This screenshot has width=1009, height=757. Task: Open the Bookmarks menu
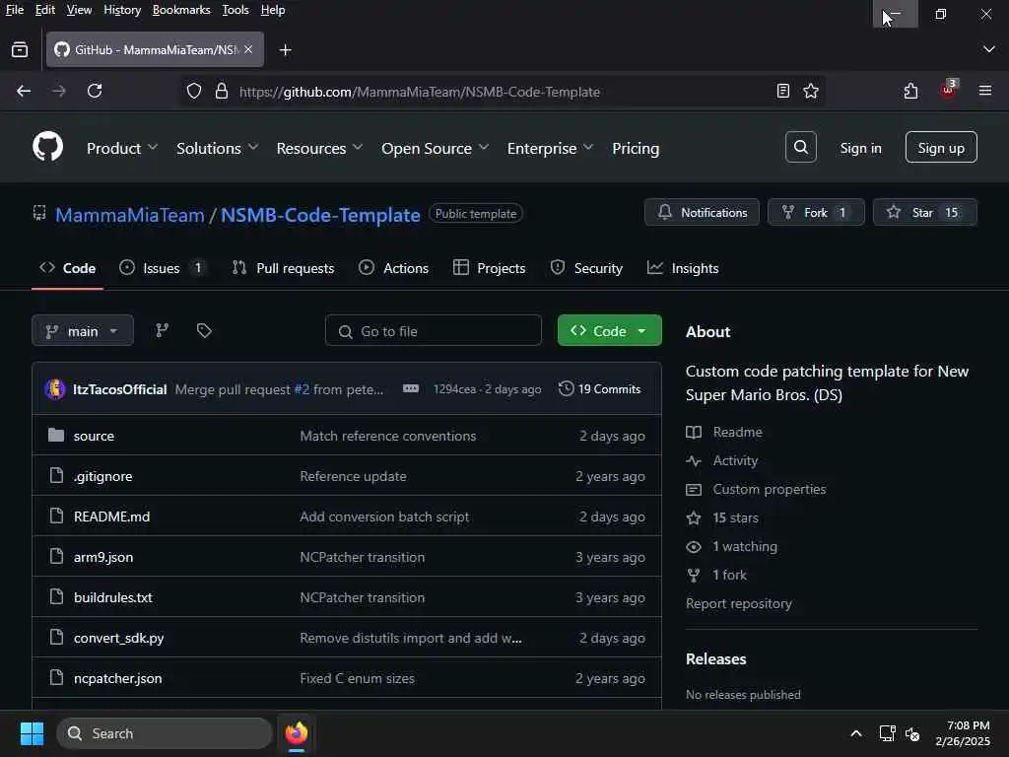181,10
